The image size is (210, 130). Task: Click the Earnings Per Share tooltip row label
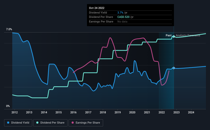click(x=101, y=21)
